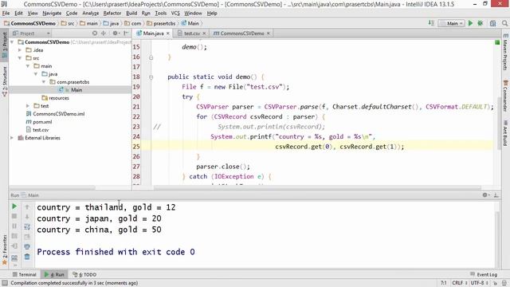Toggle the Favorites side tool button
510x287 pixels.
(x=4, y=250)
